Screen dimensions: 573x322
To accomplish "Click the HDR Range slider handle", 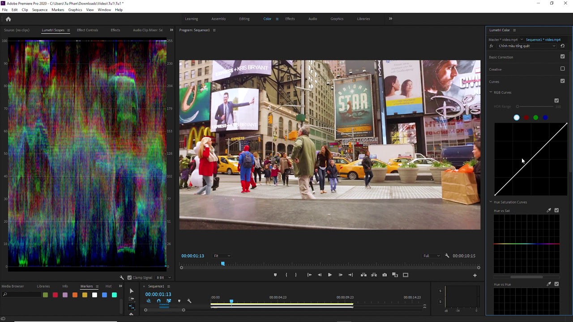I will point(517,106).
